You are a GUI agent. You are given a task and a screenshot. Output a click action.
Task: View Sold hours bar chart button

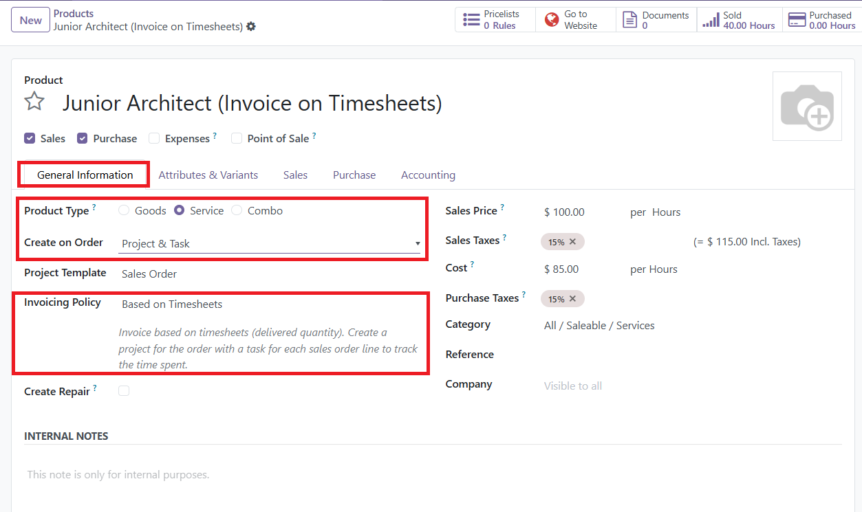tap(740, 20)
